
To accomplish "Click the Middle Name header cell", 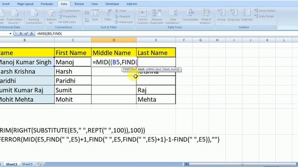I will pyautogui.click(x=114, y=52).
